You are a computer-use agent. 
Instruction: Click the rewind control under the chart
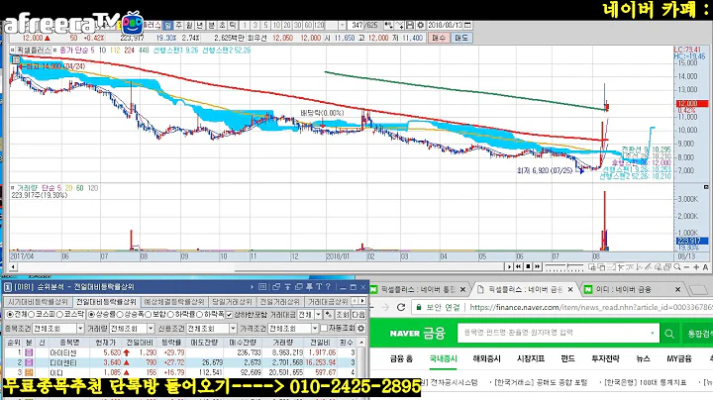(x=518, y=266)
